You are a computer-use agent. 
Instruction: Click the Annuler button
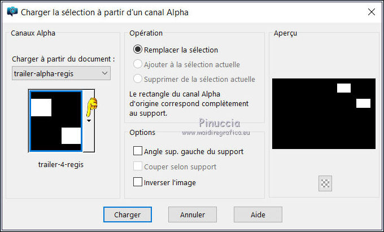tap(192, 215)
